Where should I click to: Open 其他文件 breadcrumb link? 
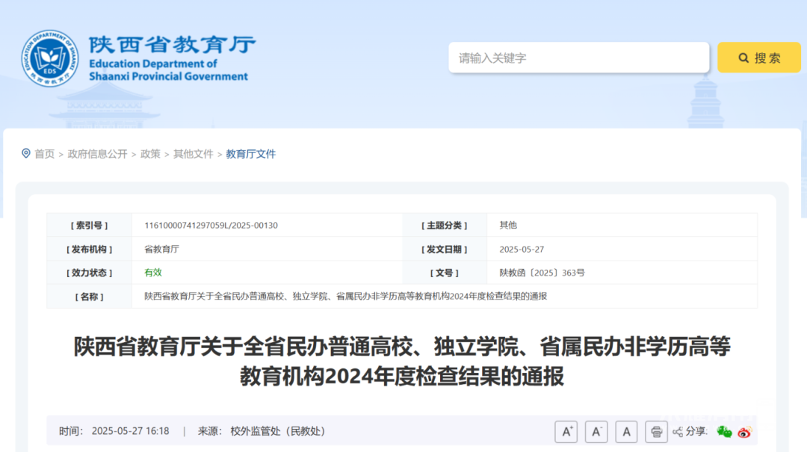[x=194, y=154]
